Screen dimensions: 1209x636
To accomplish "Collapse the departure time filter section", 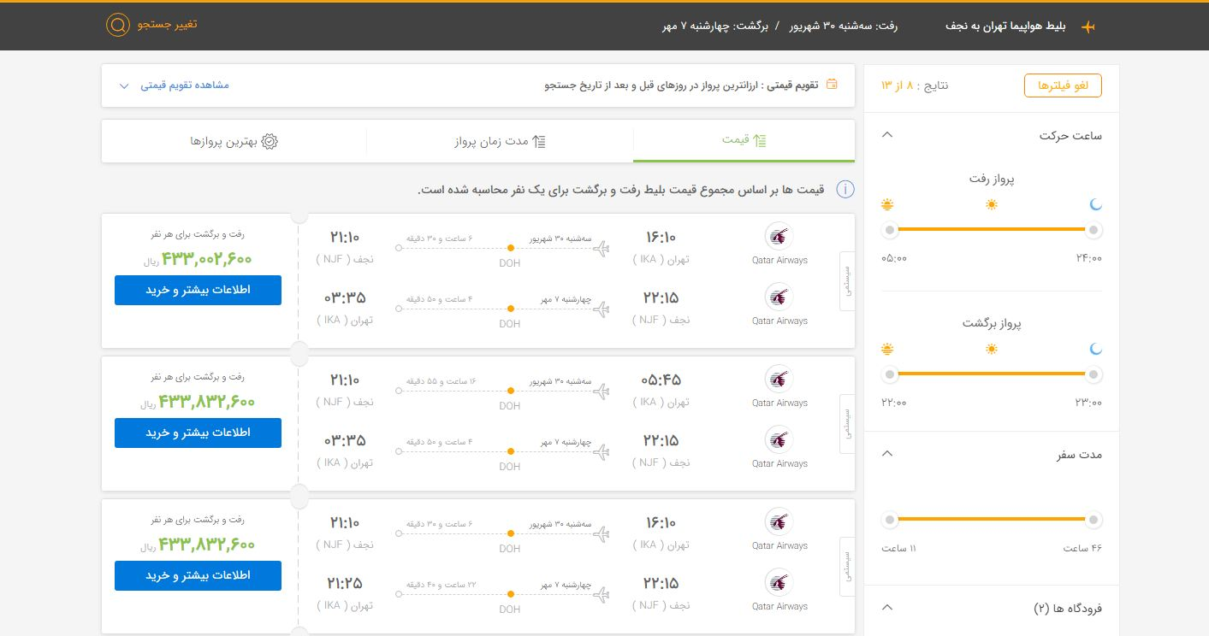I will [887, 135].
